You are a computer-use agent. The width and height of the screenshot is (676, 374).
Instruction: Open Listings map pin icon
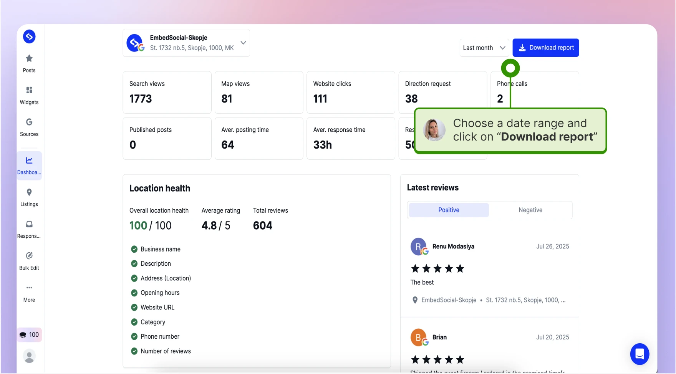(x=29, y=192)
